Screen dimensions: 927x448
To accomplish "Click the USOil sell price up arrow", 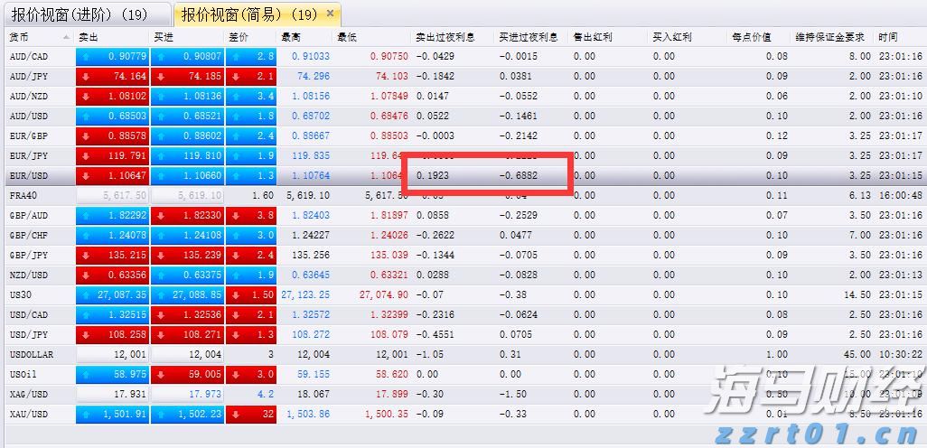I will tap(86, 374).
